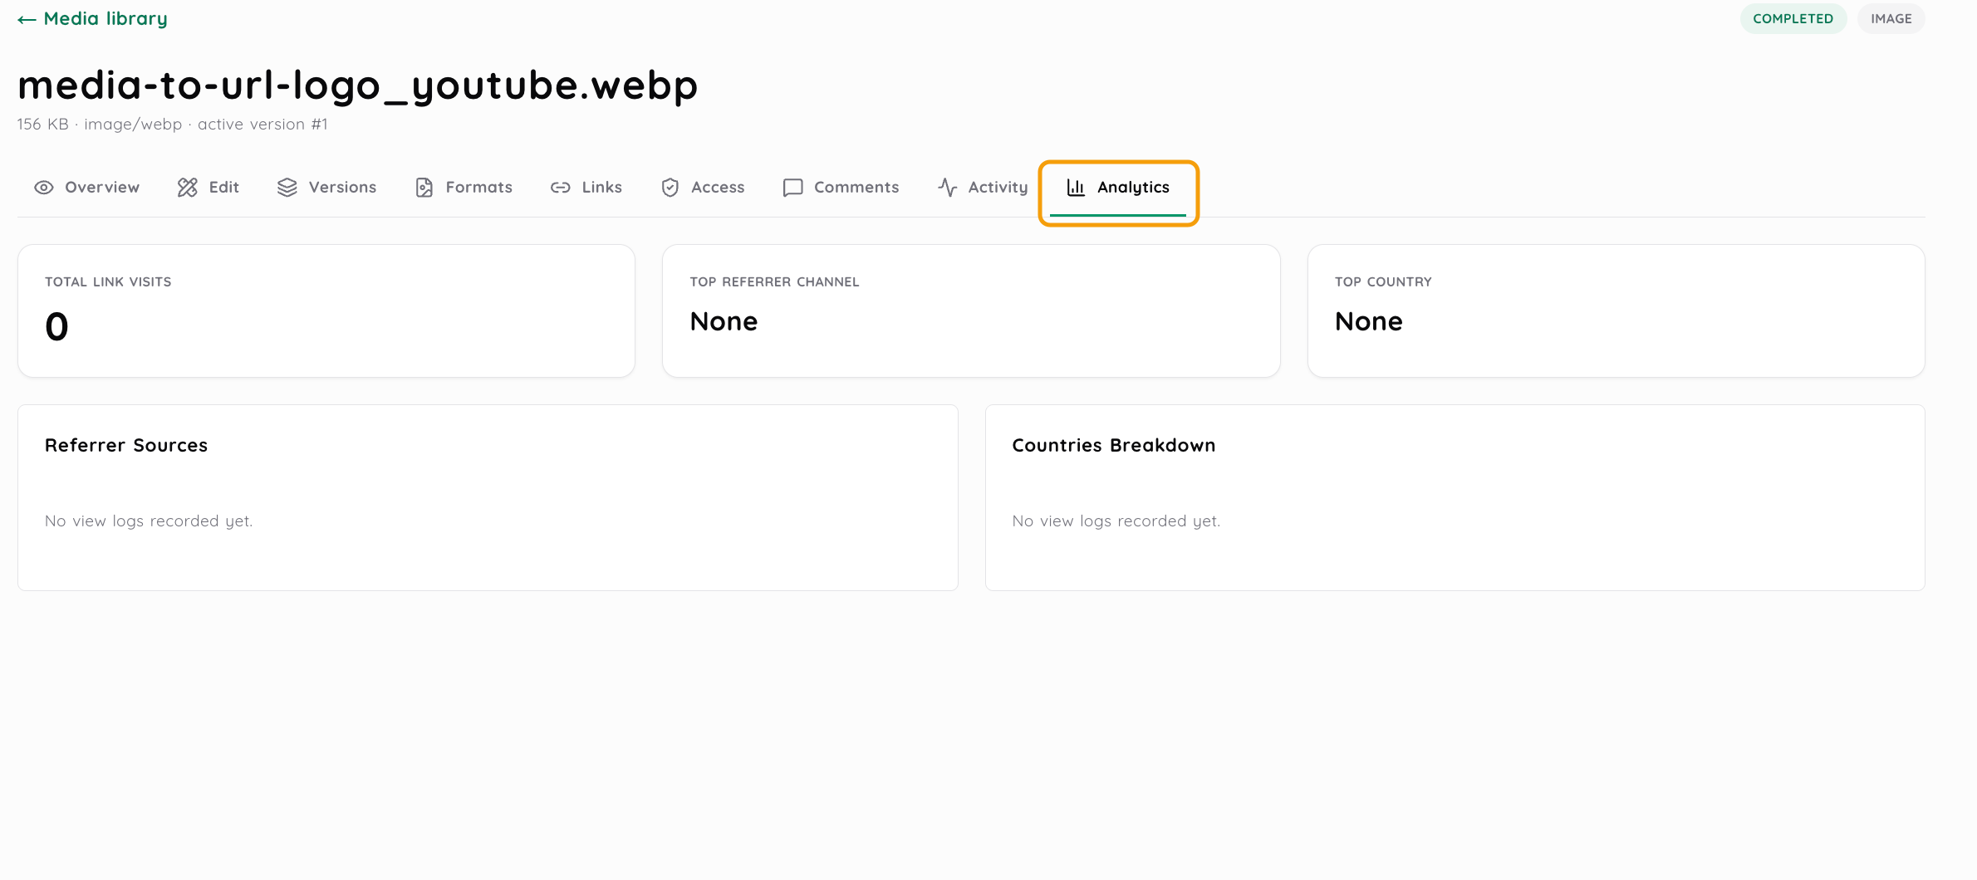Click the media-to-url-logo_youtube.webp title
Image resolution: width=1977 pixels, height=880 pixels.
tap(358, 86)
